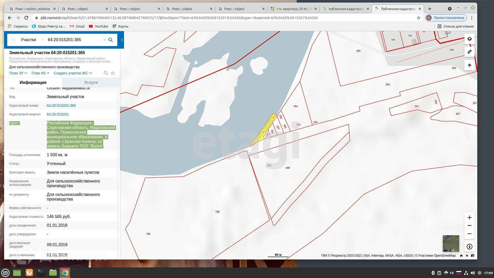Open the Участки search type dropdown
Screen dimensions: 494x278
point(32,40)
